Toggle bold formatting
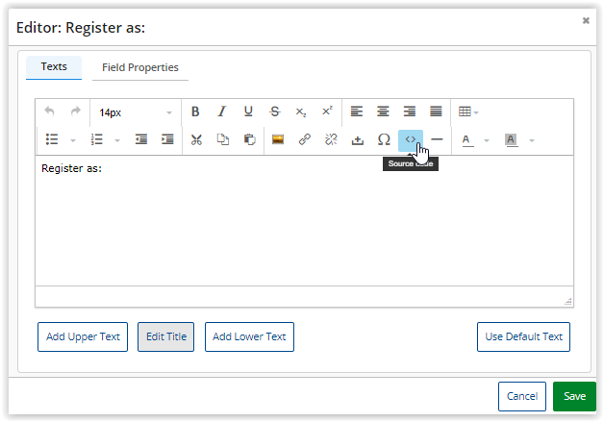Screen dimensions: 604x422 [x=195, y=112]
